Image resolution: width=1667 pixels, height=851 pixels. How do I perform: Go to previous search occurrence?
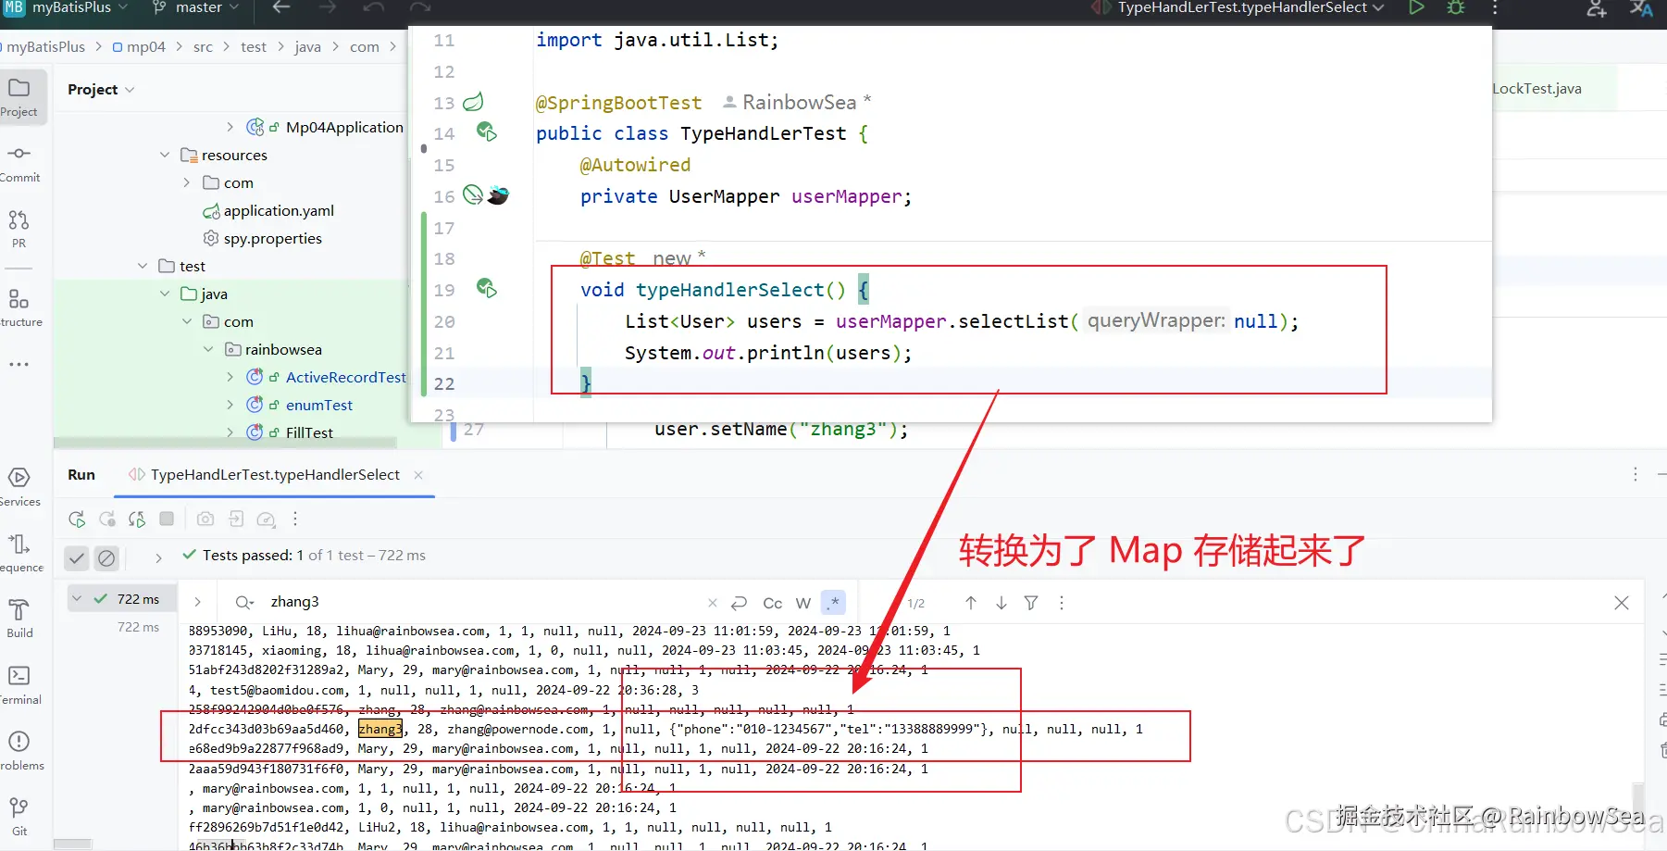pyautogui.click(x=971, y=603)
